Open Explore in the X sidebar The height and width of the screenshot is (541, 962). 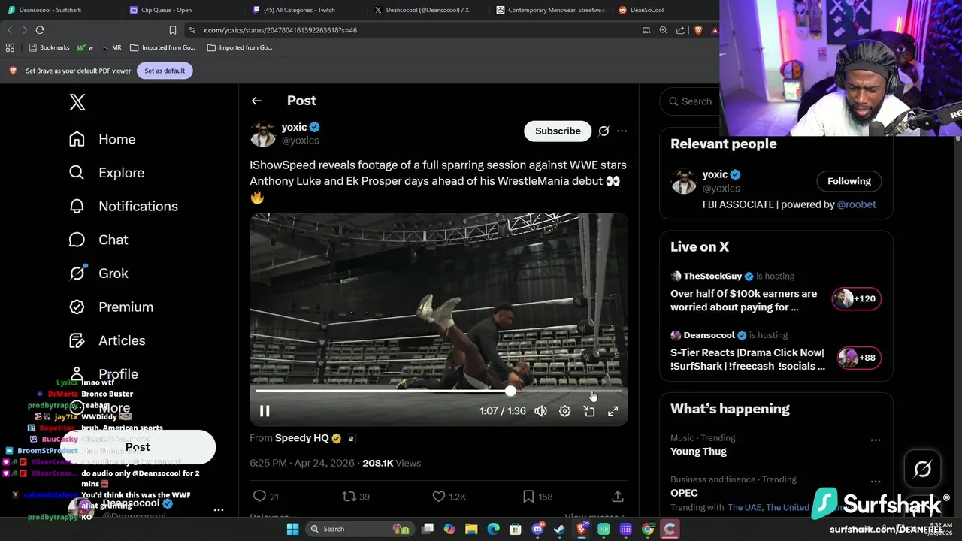tap(106, 173)
